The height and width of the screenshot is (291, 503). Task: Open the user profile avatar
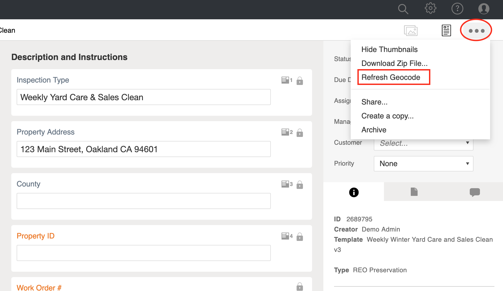coord(484,9)
